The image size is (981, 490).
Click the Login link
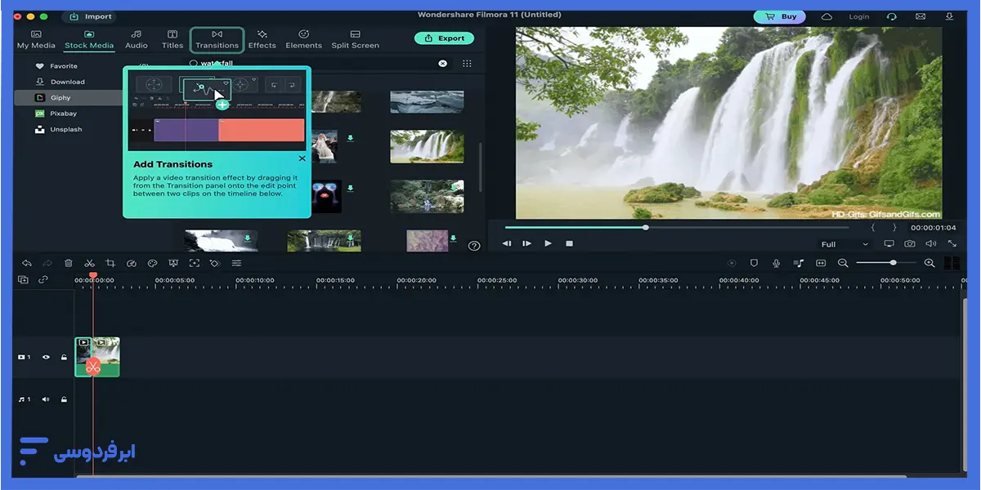(859, 16)
